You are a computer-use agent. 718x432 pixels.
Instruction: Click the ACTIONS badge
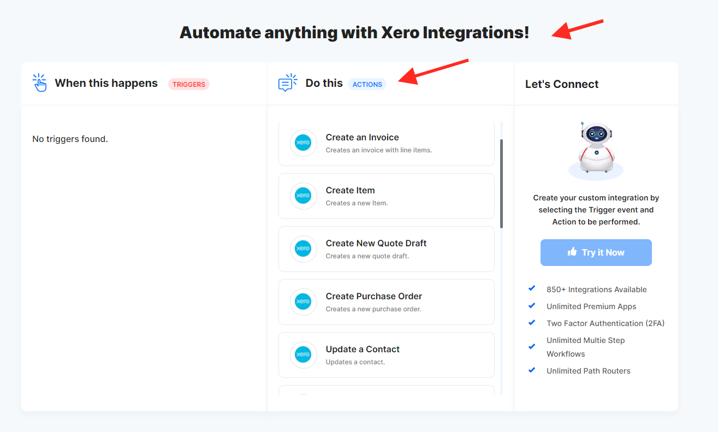click(367, 84)
